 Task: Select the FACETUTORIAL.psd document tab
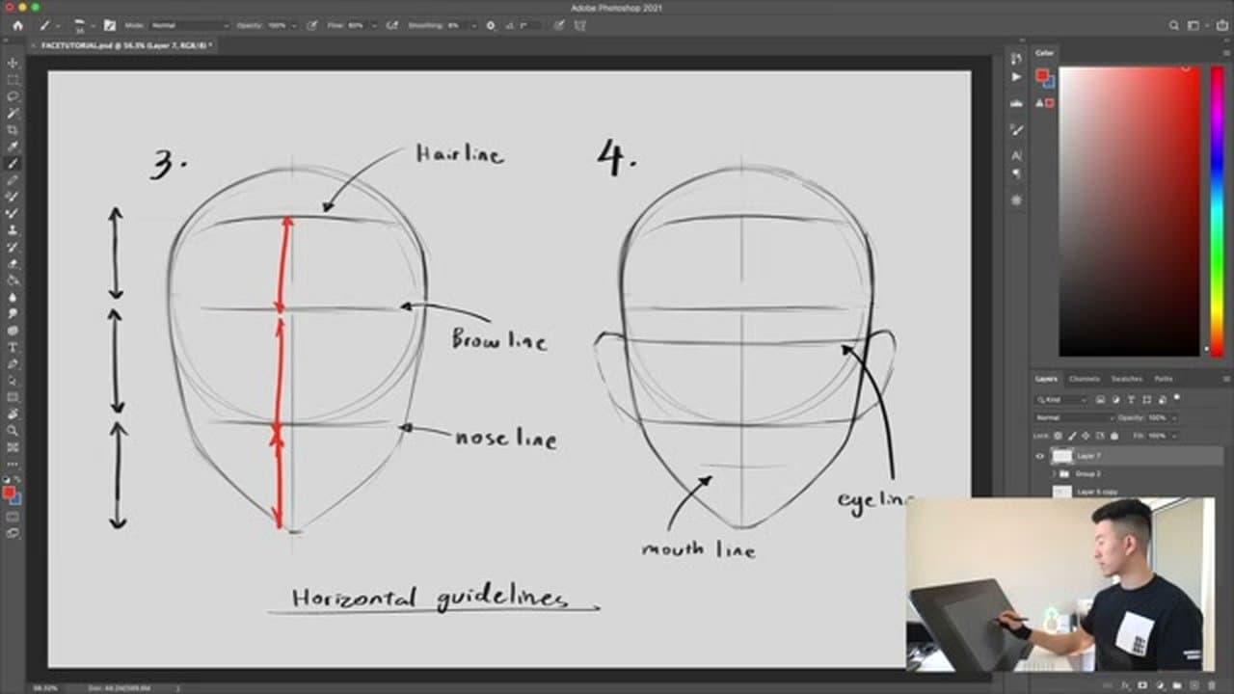coord(127,44)
